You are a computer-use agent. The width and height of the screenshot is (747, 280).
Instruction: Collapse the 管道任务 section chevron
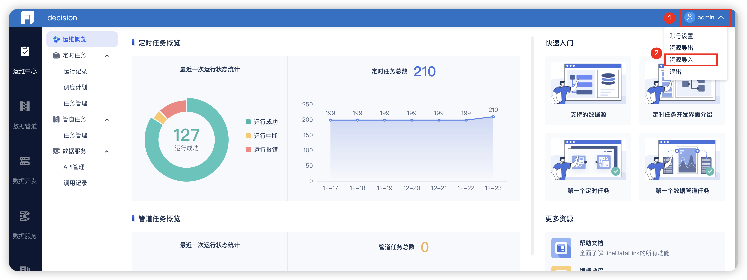107,119
